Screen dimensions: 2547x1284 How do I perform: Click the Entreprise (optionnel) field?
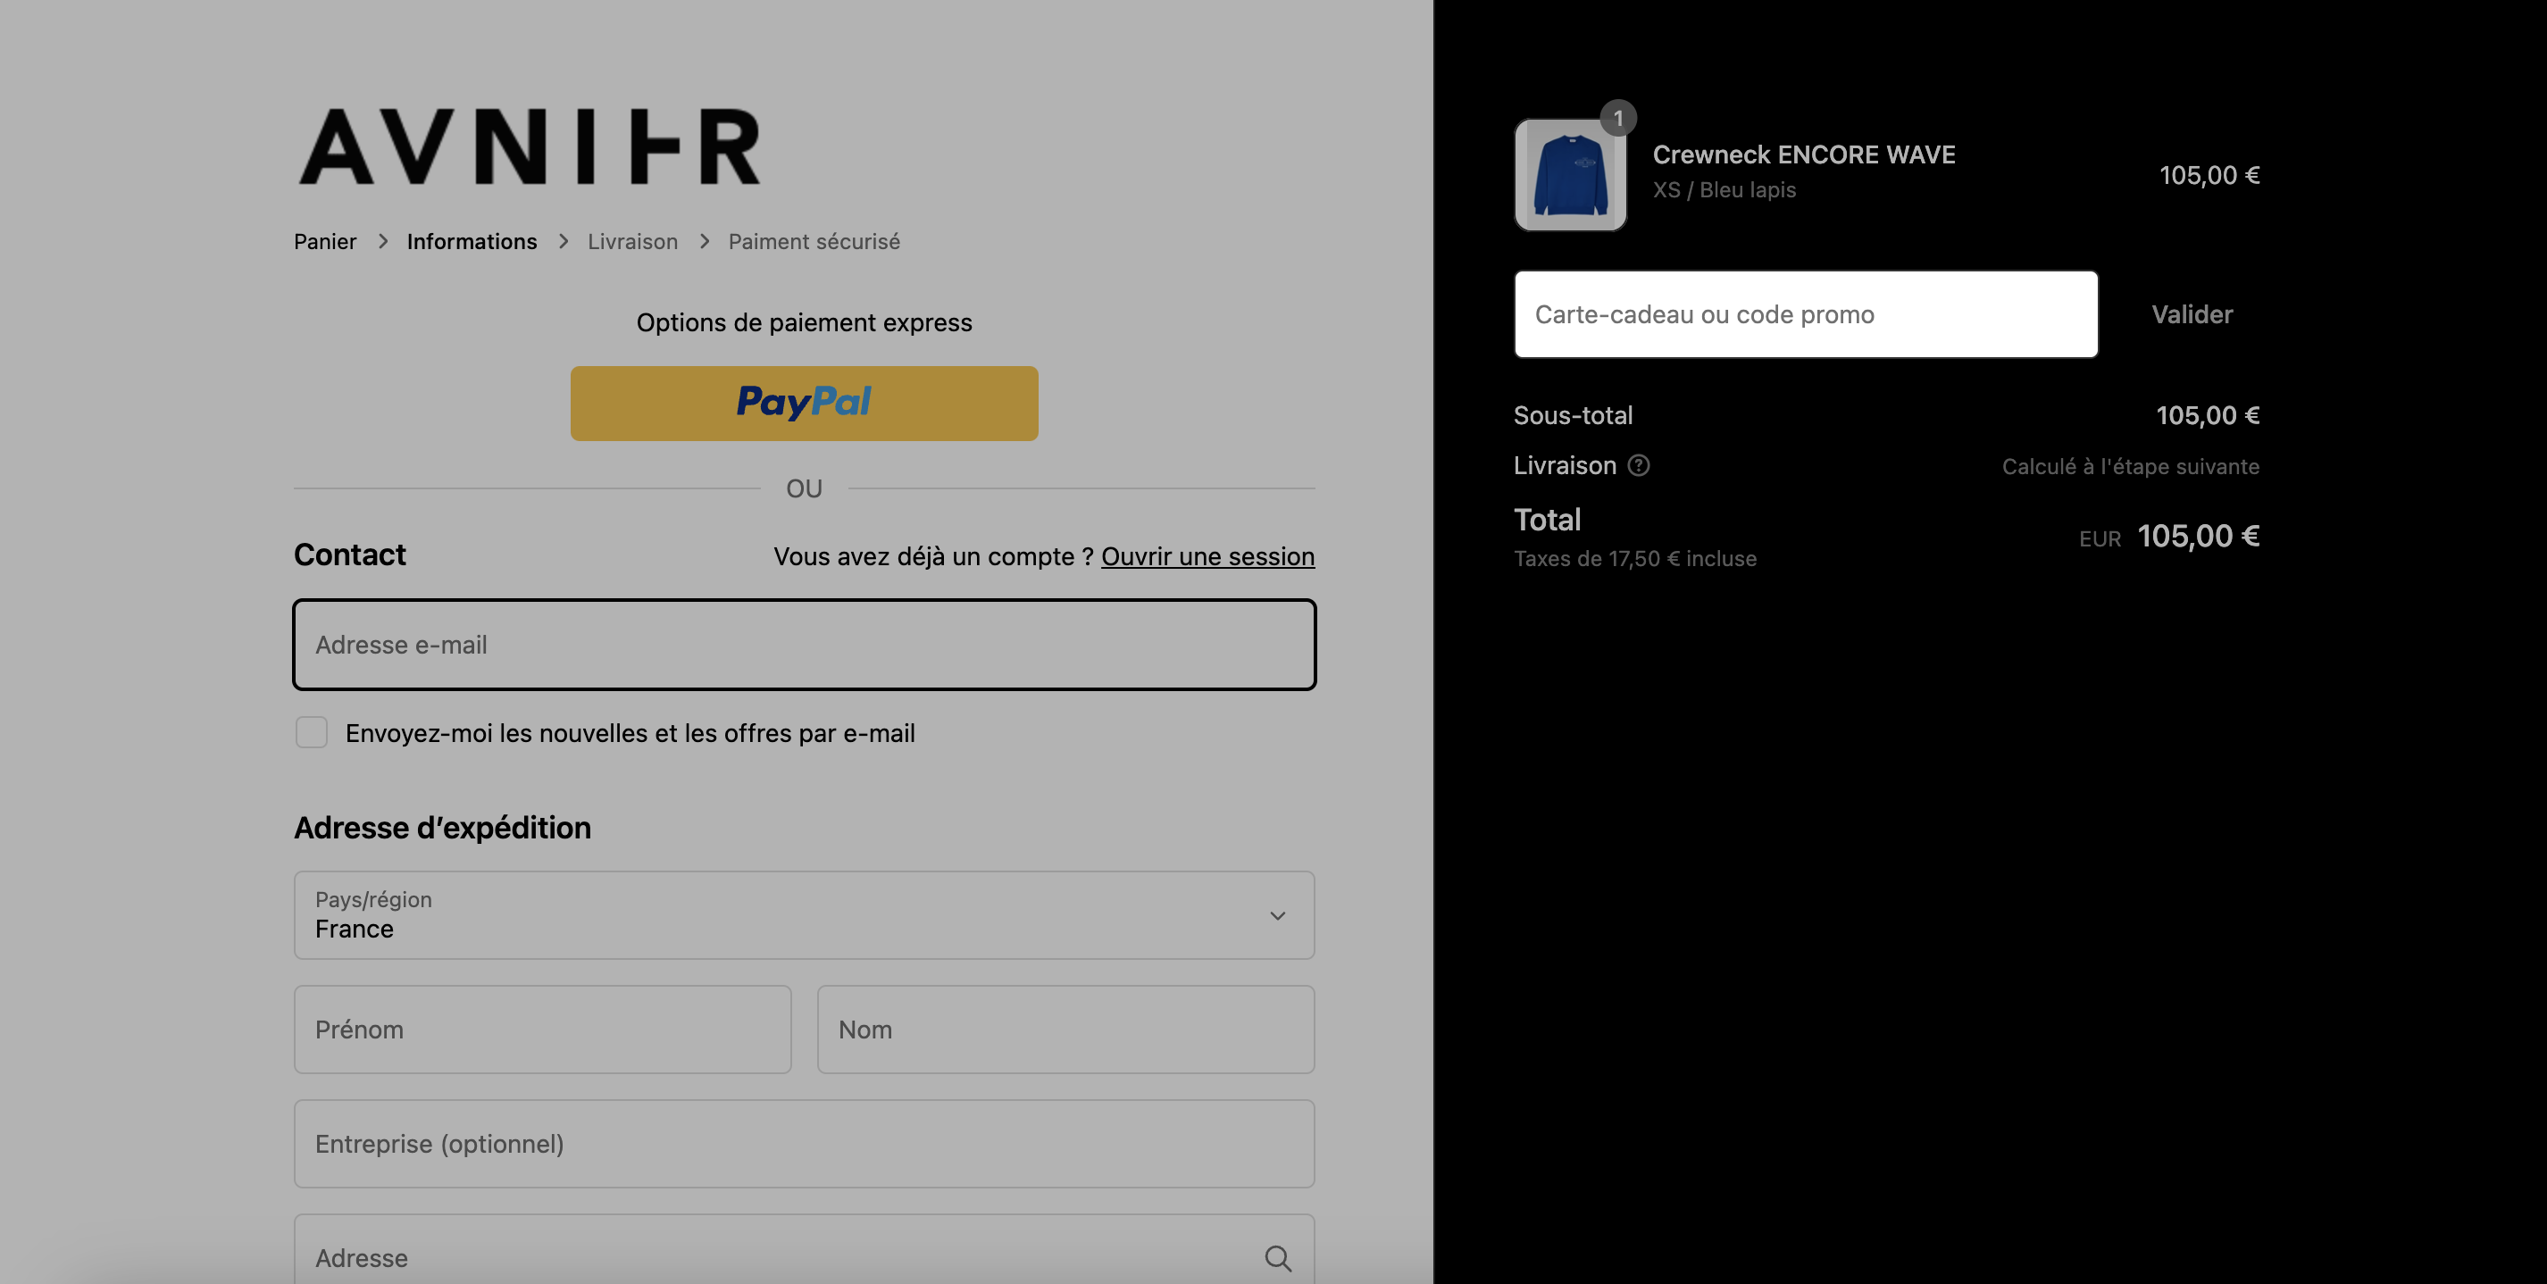[x=804, y=1144]
